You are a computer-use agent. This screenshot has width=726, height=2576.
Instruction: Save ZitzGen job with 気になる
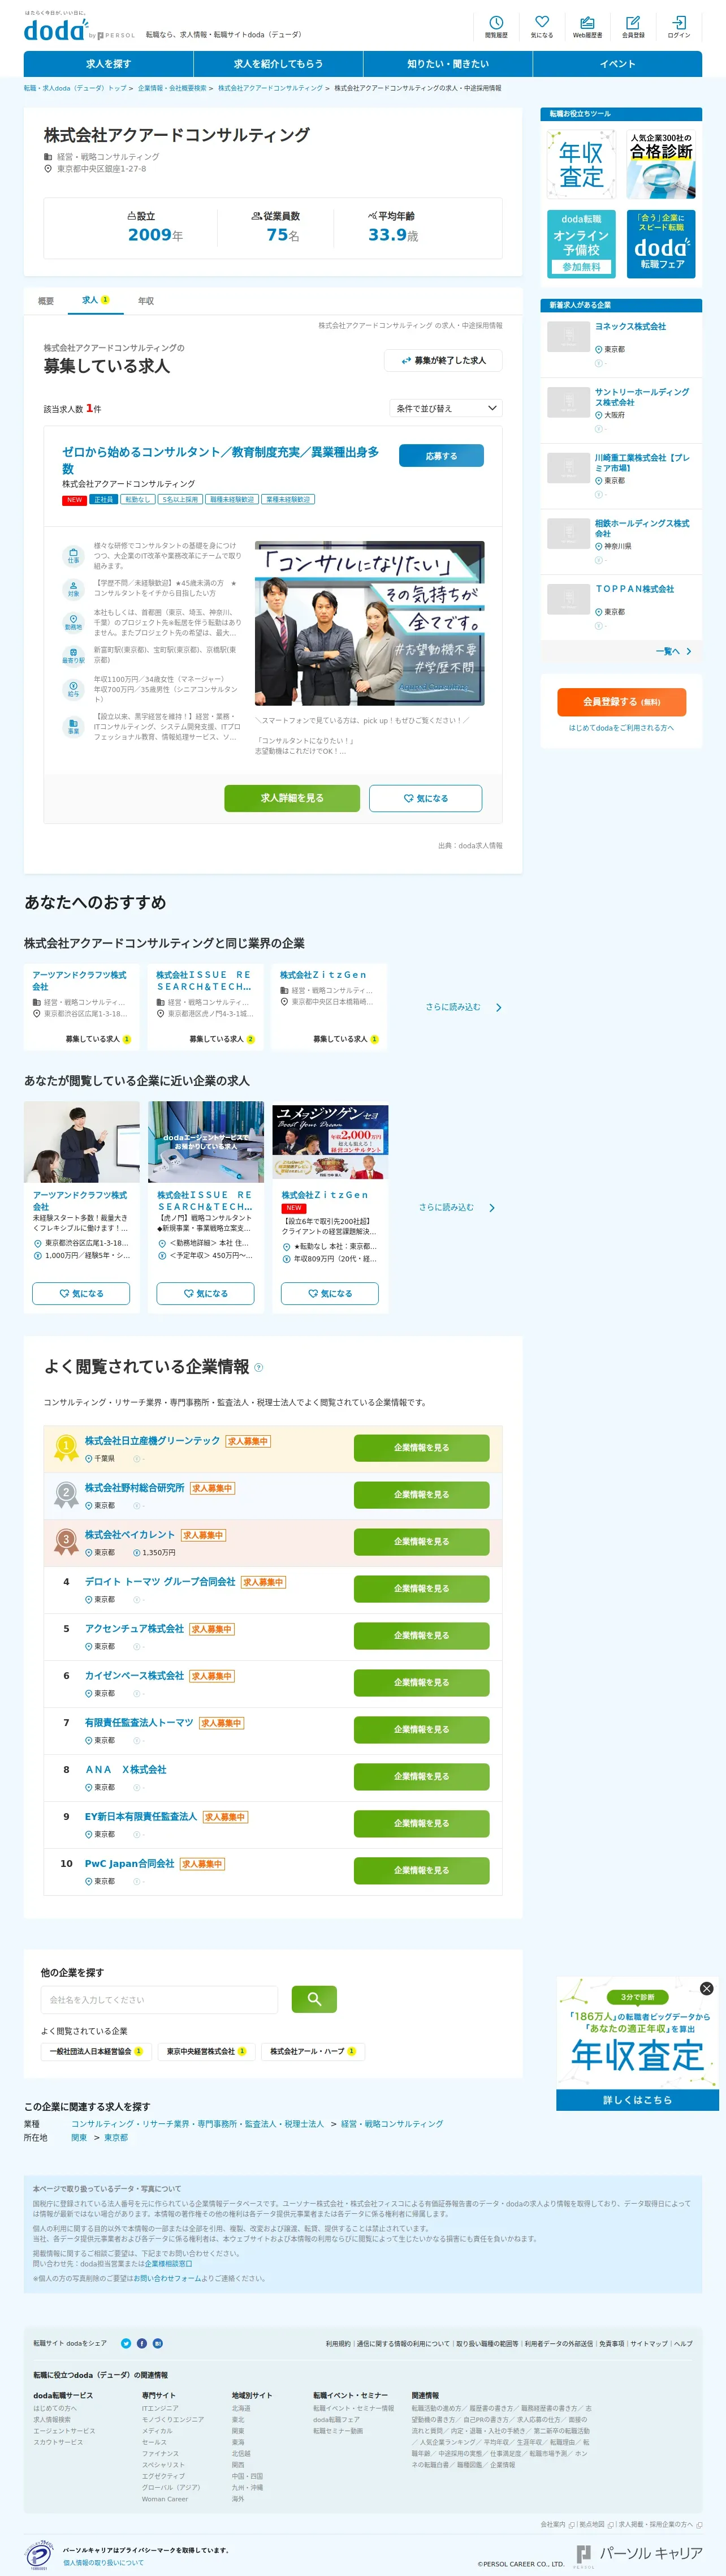(330, 1293)
